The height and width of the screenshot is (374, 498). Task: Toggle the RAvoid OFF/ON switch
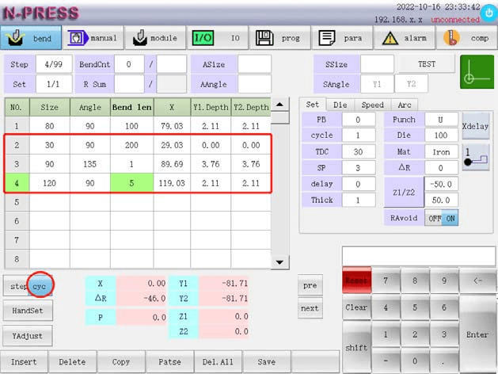click(x=440, y=218)
